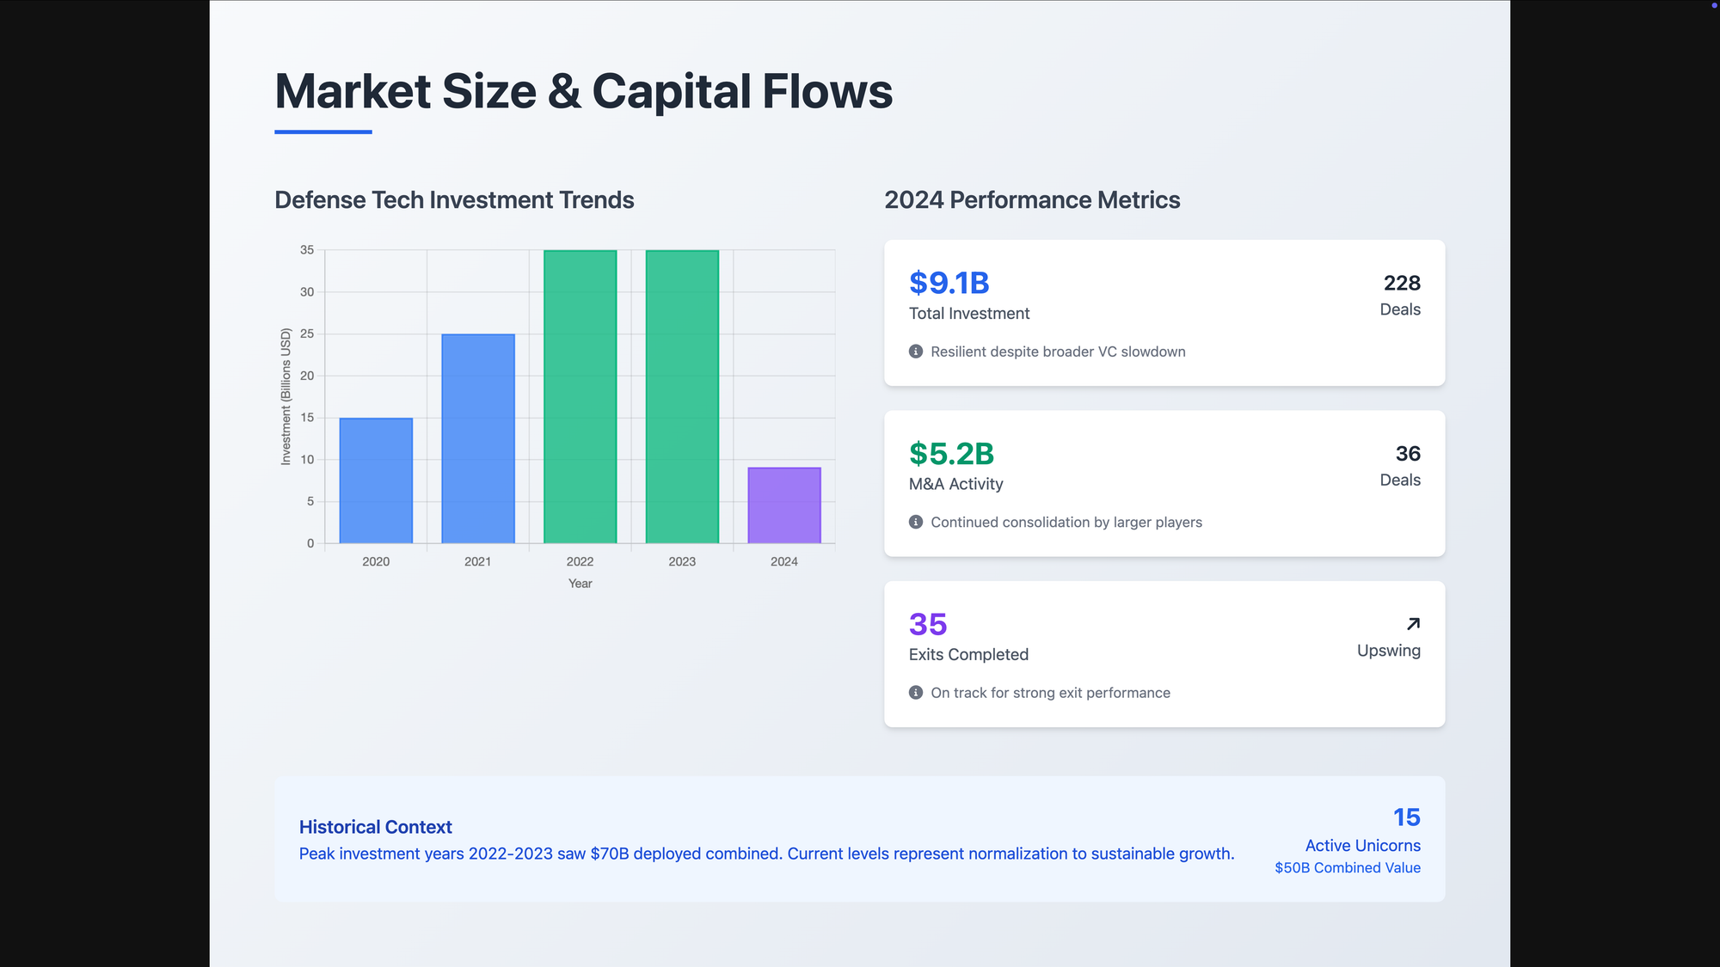
Task: Click the 2024 purple bar
Action: point(784,505)
